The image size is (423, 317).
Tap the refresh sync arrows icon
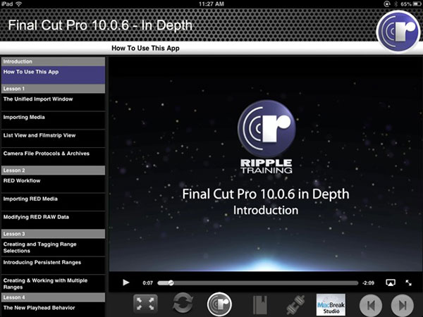pos(183,304)
